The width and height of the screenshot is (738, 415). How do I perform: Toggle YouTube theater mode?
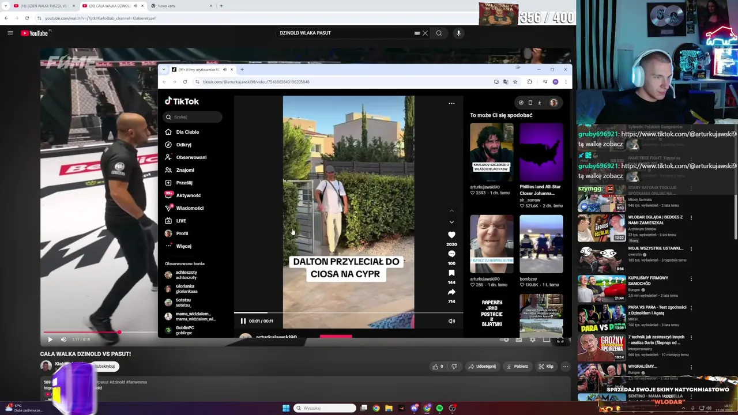pyautogui.click(x=546, y=340)
